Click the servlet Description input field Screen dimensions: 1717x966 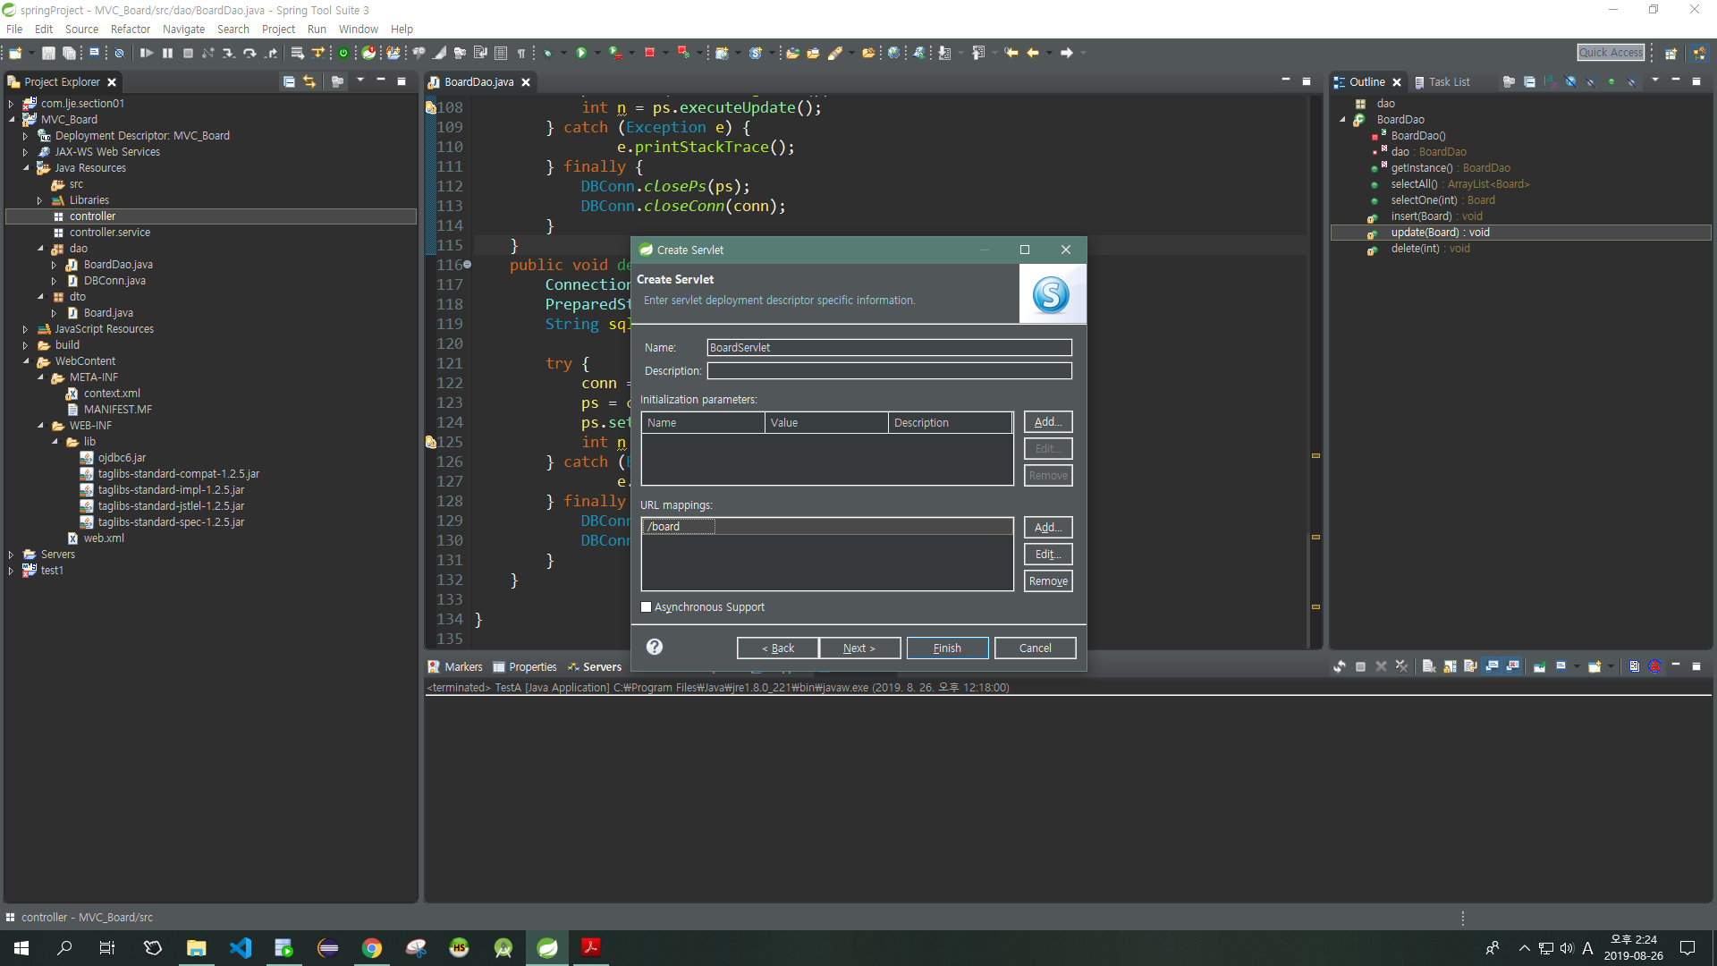tap(889, 370)
